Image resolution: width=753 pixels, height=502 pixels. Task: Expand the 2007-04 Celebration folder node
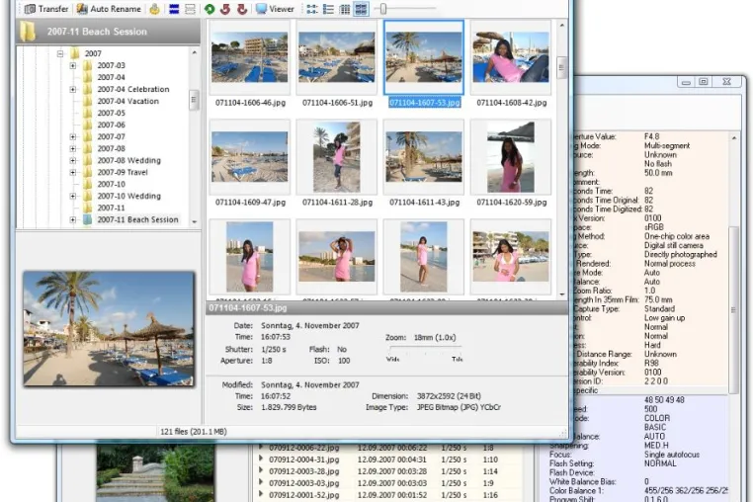73,89
